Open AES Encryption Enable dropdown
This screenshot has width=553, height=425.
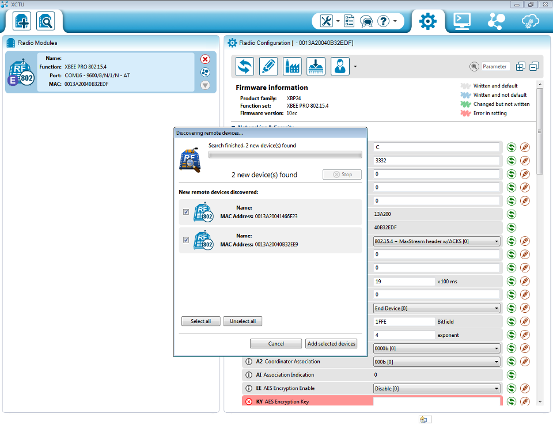pyautogui.click(x=437, y=389)
